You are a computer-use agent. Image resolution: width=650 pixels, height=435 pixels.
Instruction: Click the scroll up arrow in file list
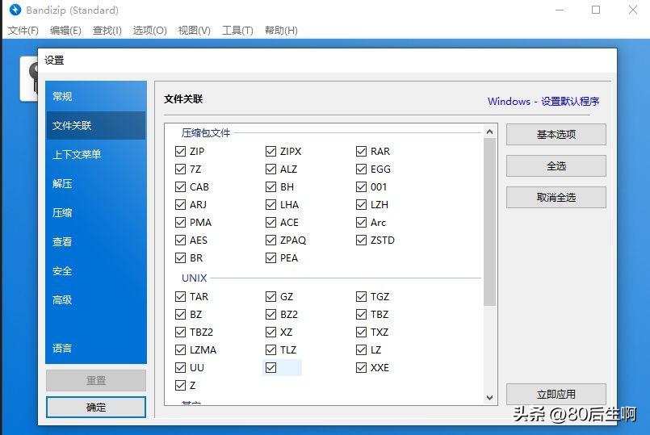[489, 132]
